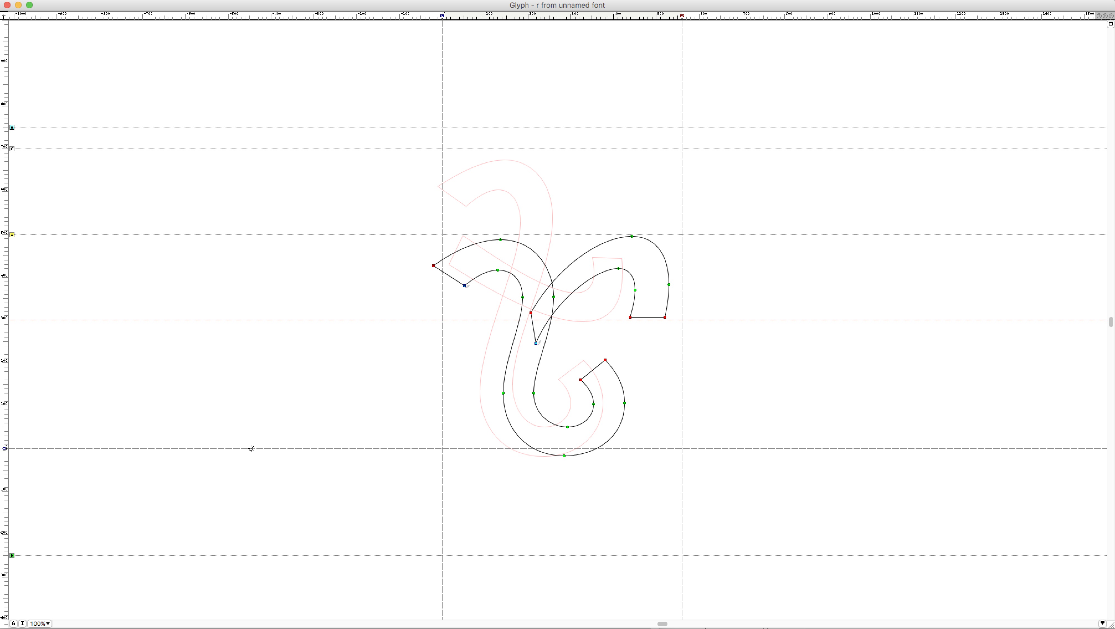Click the sun-shaped marker on the baseline
The height and width of the screenshot is (629, 1115).
coord(251,448)
